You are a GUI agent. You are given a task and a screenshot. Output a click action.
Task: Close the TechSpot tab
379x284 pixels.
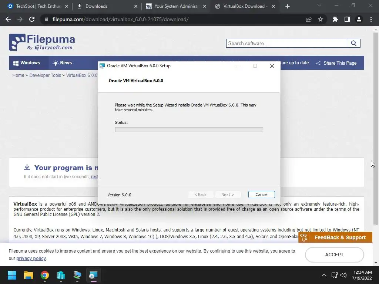[x=67, y=6]
